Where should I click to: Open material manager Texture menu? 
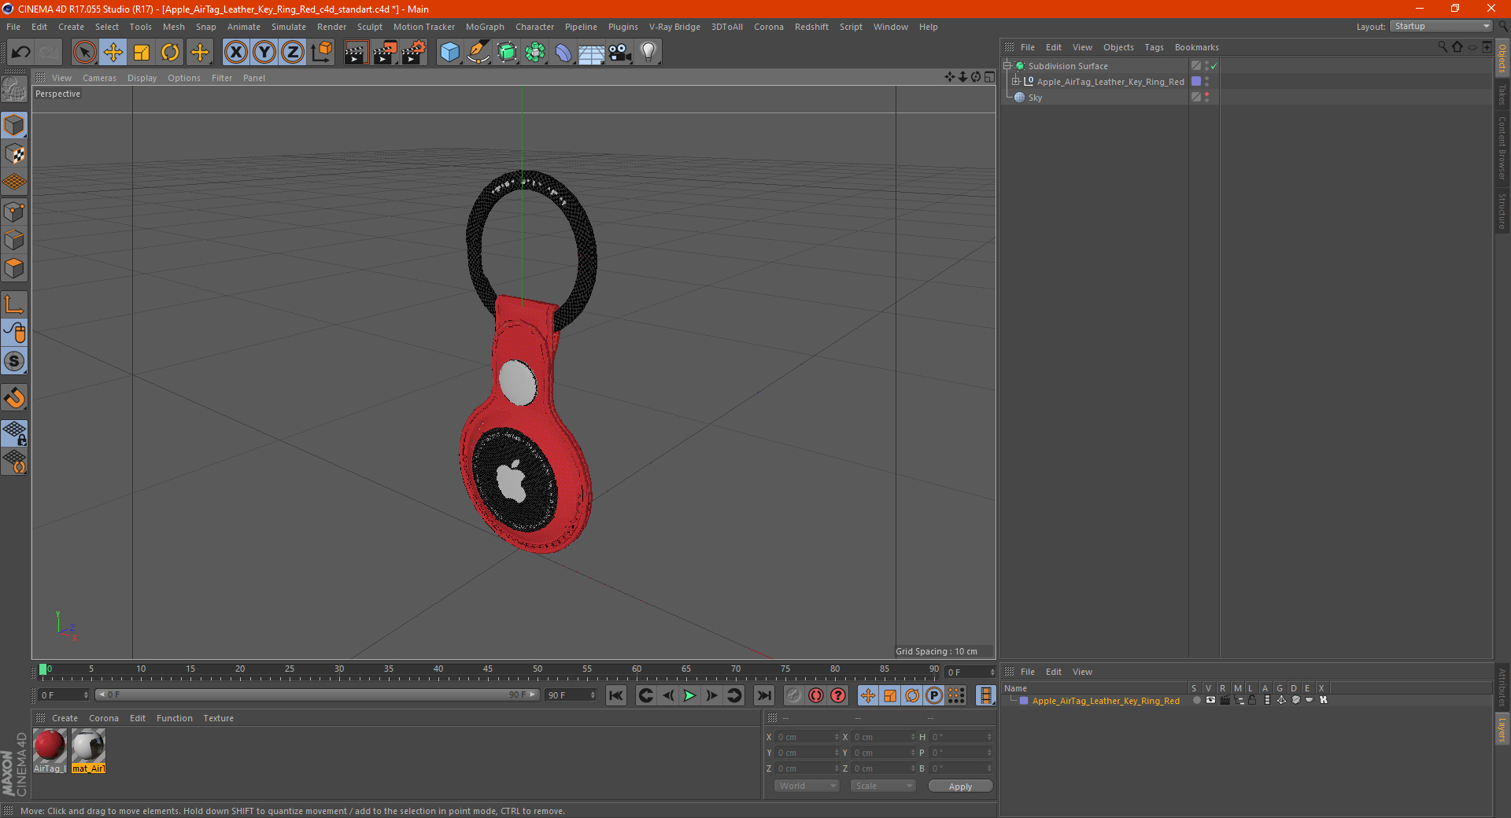(x=218, y=718)
